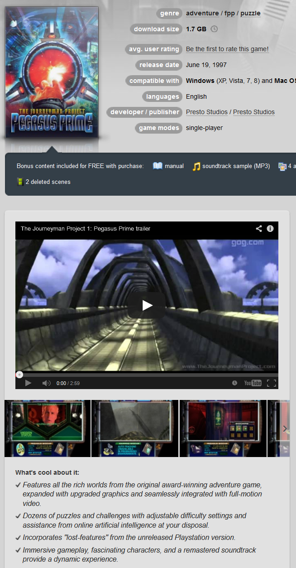296x568 pixels.
Task: Click the bullet about dozens of puzzles
Action: tap(134, 520)
